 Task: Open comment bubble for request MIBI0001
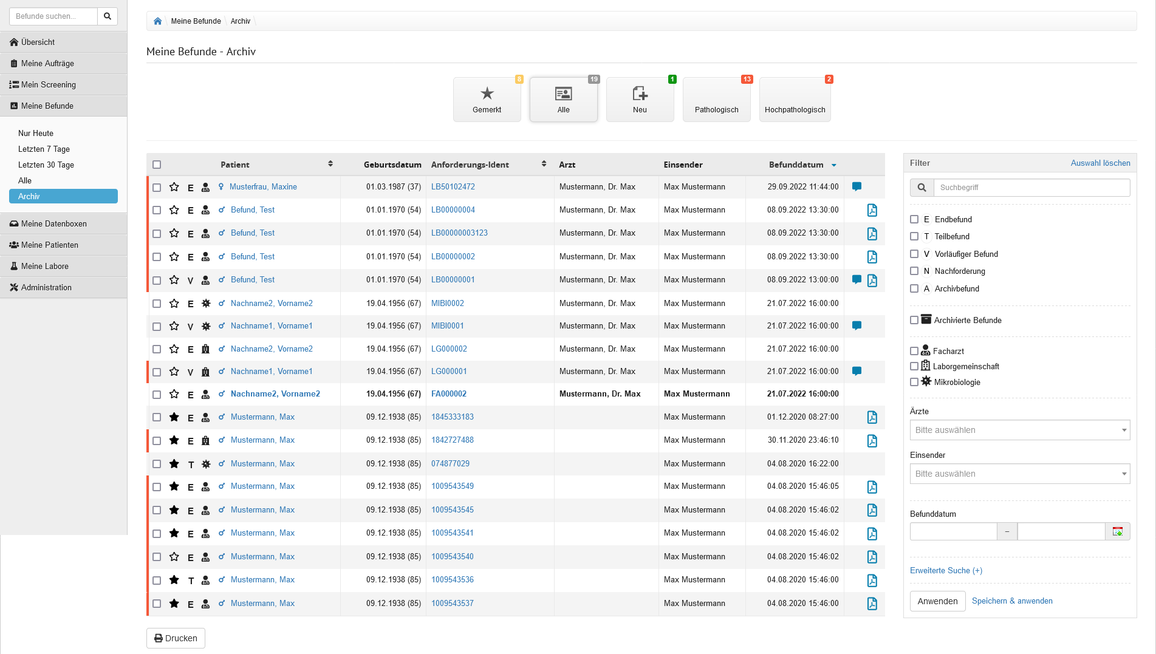[857, 326]
